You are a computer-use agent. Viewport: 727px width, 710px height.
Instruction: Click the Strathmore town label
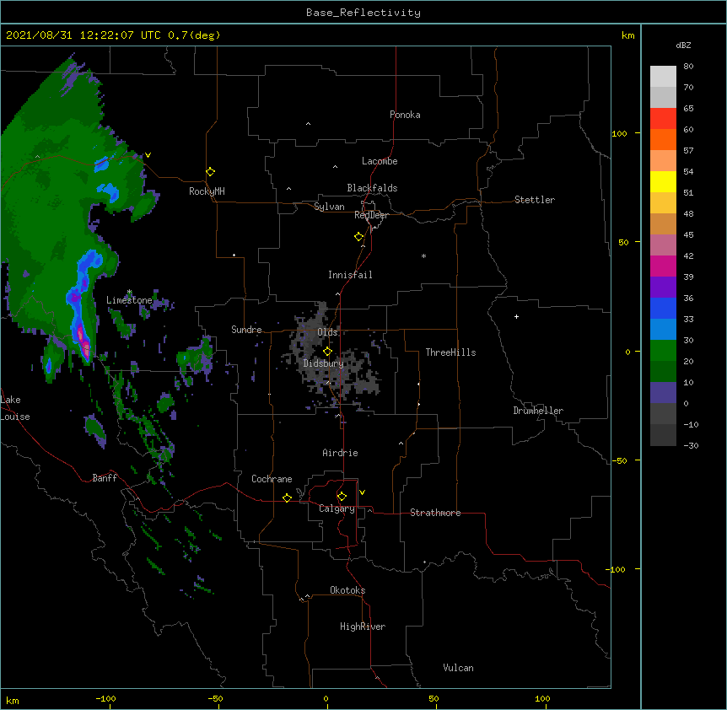[x=435, y=513]
